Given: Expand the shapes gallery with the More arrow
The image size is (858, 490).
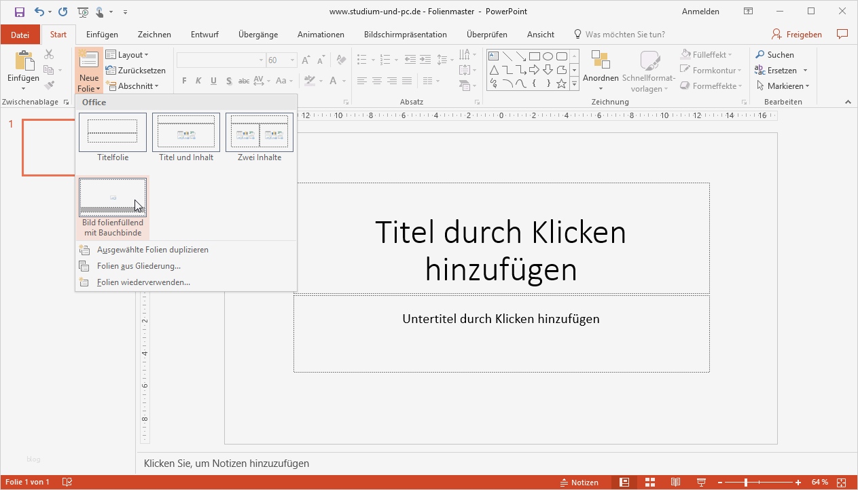Looking at the screenshot, I should pos(574,84).
